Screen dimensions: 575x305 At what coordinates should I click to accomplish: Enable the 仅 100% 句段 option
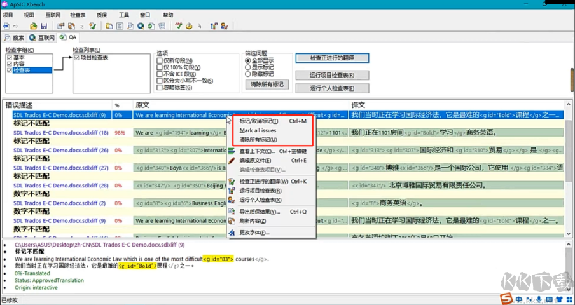160,67
